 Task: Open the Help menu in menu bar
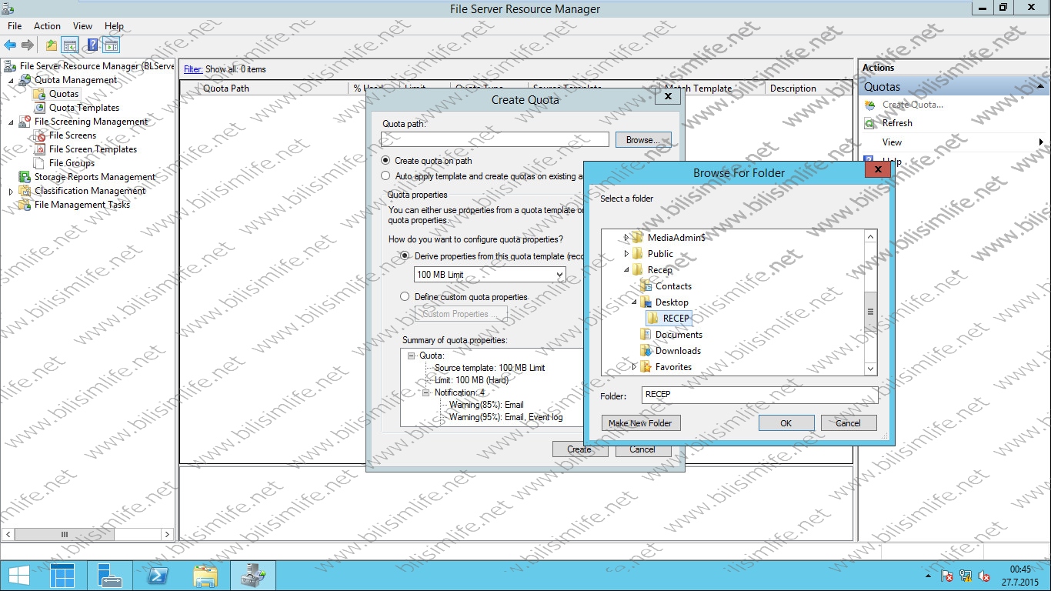coord(114,25)
